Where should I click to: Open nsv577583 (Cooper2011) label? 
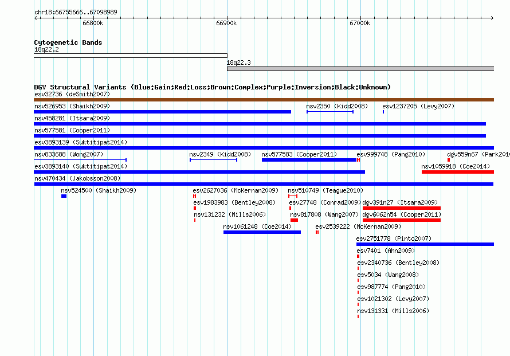coord(299,155)
